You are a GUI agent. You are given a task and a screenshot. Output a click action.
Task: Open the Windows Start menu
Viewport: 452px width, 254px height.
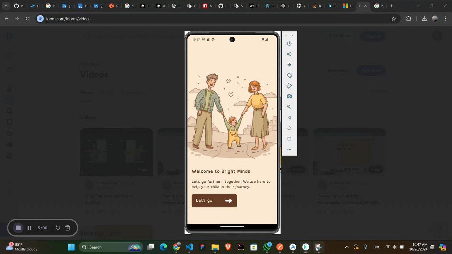pyautogui.click(x=71, y=247)
